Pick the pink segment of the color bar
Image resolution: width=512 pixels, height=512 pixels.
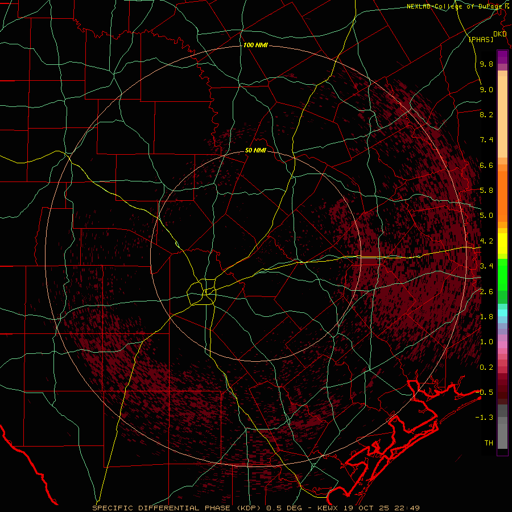[502, 345]
